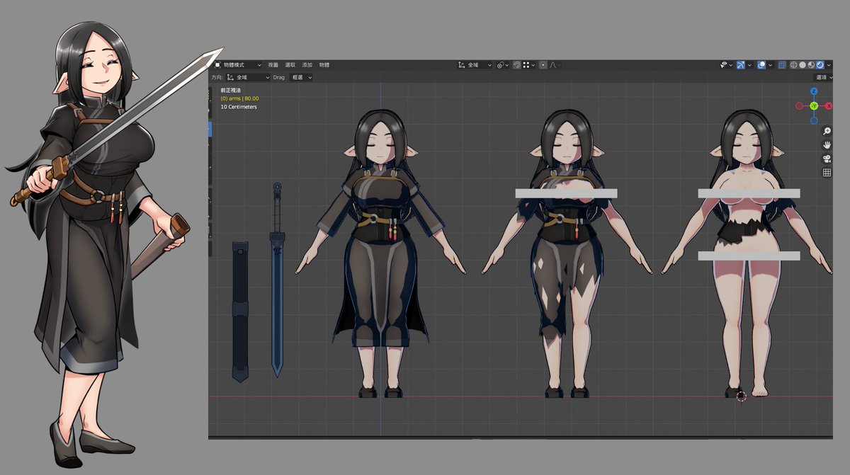
Task: Click the pan view hand icon
Action: [826, 145]
